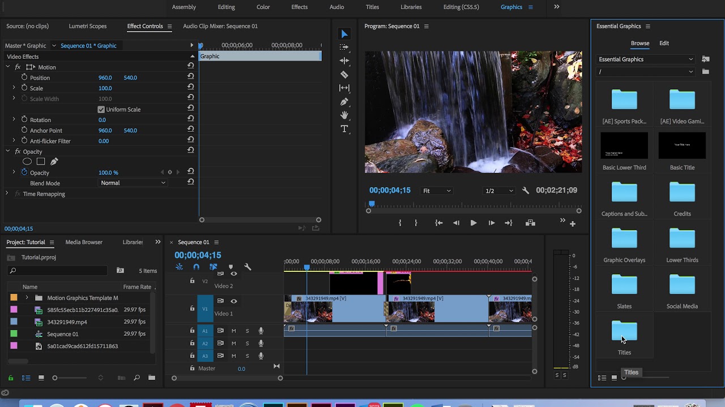Expand Motion Graphics Template Media bin
Image resolution: width=725 pixels, height=407 pixels.
[x=27, y=298]
